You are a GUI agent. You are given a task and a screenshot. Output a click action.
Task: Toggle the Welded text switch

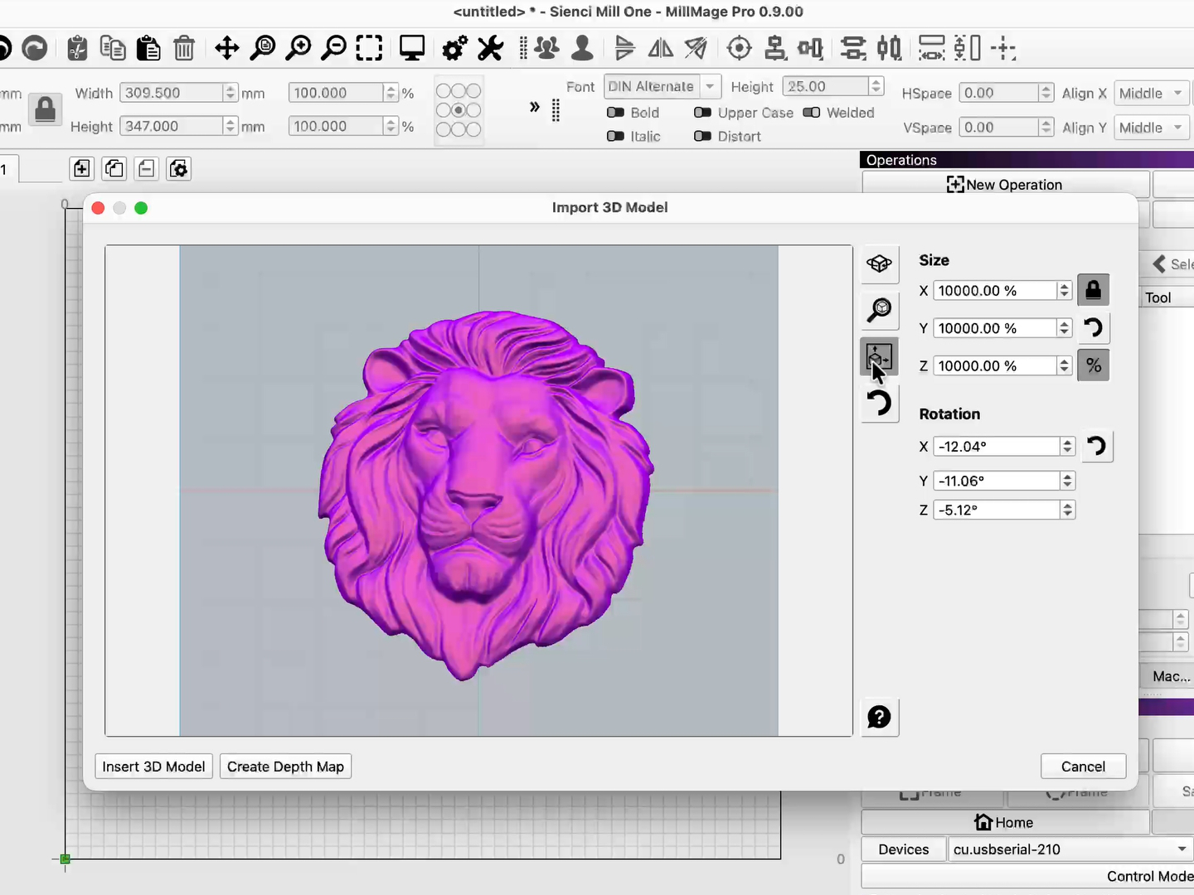point(812,113)
